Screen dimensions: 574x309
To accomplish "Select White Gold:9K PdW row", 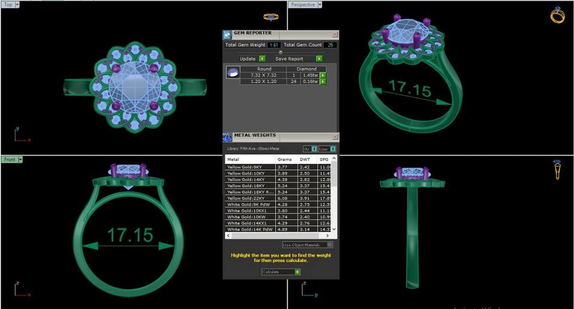I will (x=278, y=204).
